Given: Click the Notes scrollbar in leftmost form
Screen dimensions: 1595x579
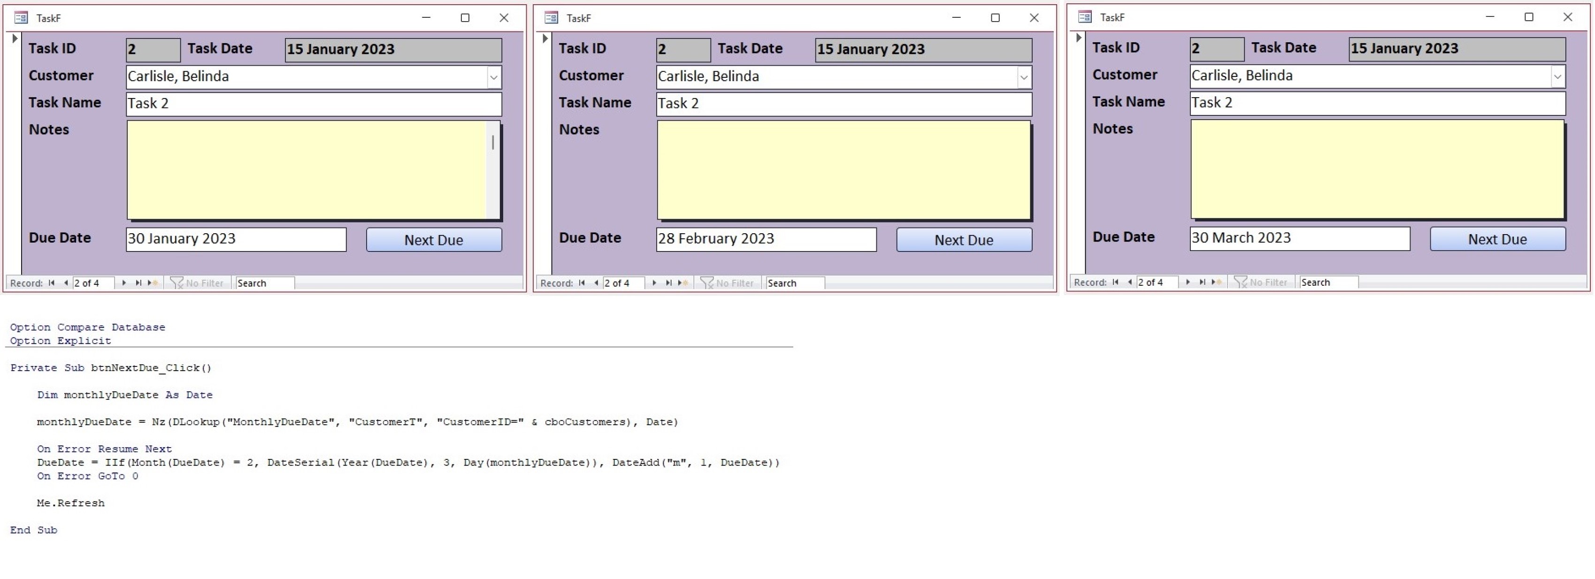Looking at the screenshot, I should [x=492, y=143].
